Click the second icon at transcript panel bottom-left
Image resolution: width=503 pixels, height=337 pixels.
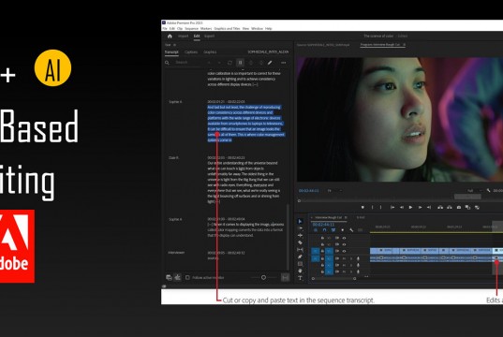click(x=177, y=277)
